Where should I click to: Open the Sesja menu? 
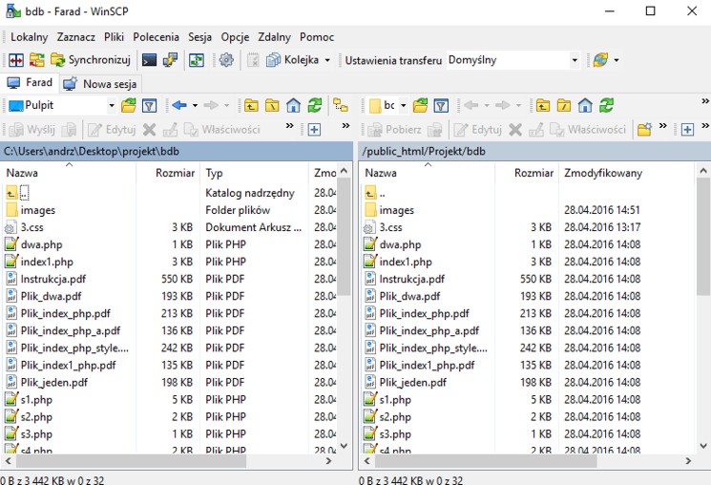[x=200, y=37]
